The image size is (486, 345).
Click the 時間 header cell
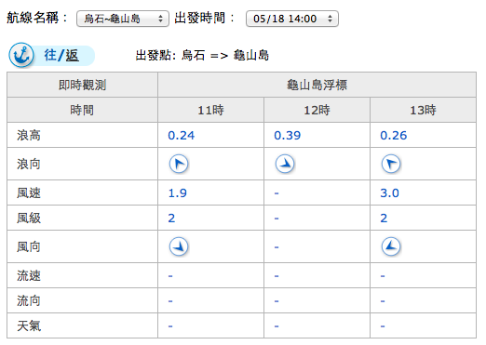pos(82,110)
